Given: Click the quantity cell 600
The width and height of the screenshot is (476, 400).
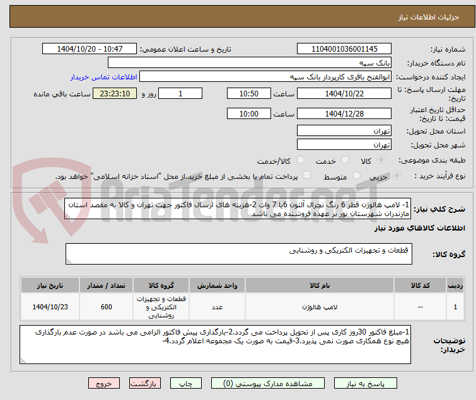Looking at the screenshot, I should 107,307.
